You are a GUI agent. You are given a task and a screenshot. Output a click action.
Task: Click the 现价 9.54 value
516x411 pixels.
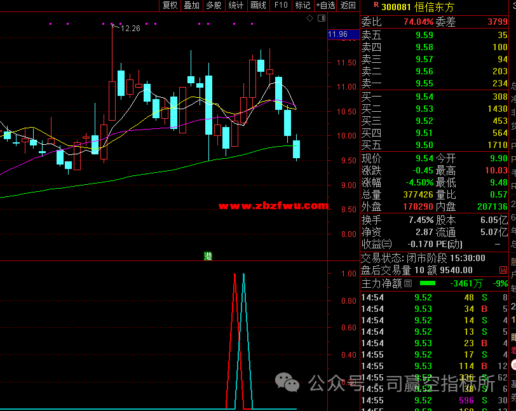coord(424,158)
